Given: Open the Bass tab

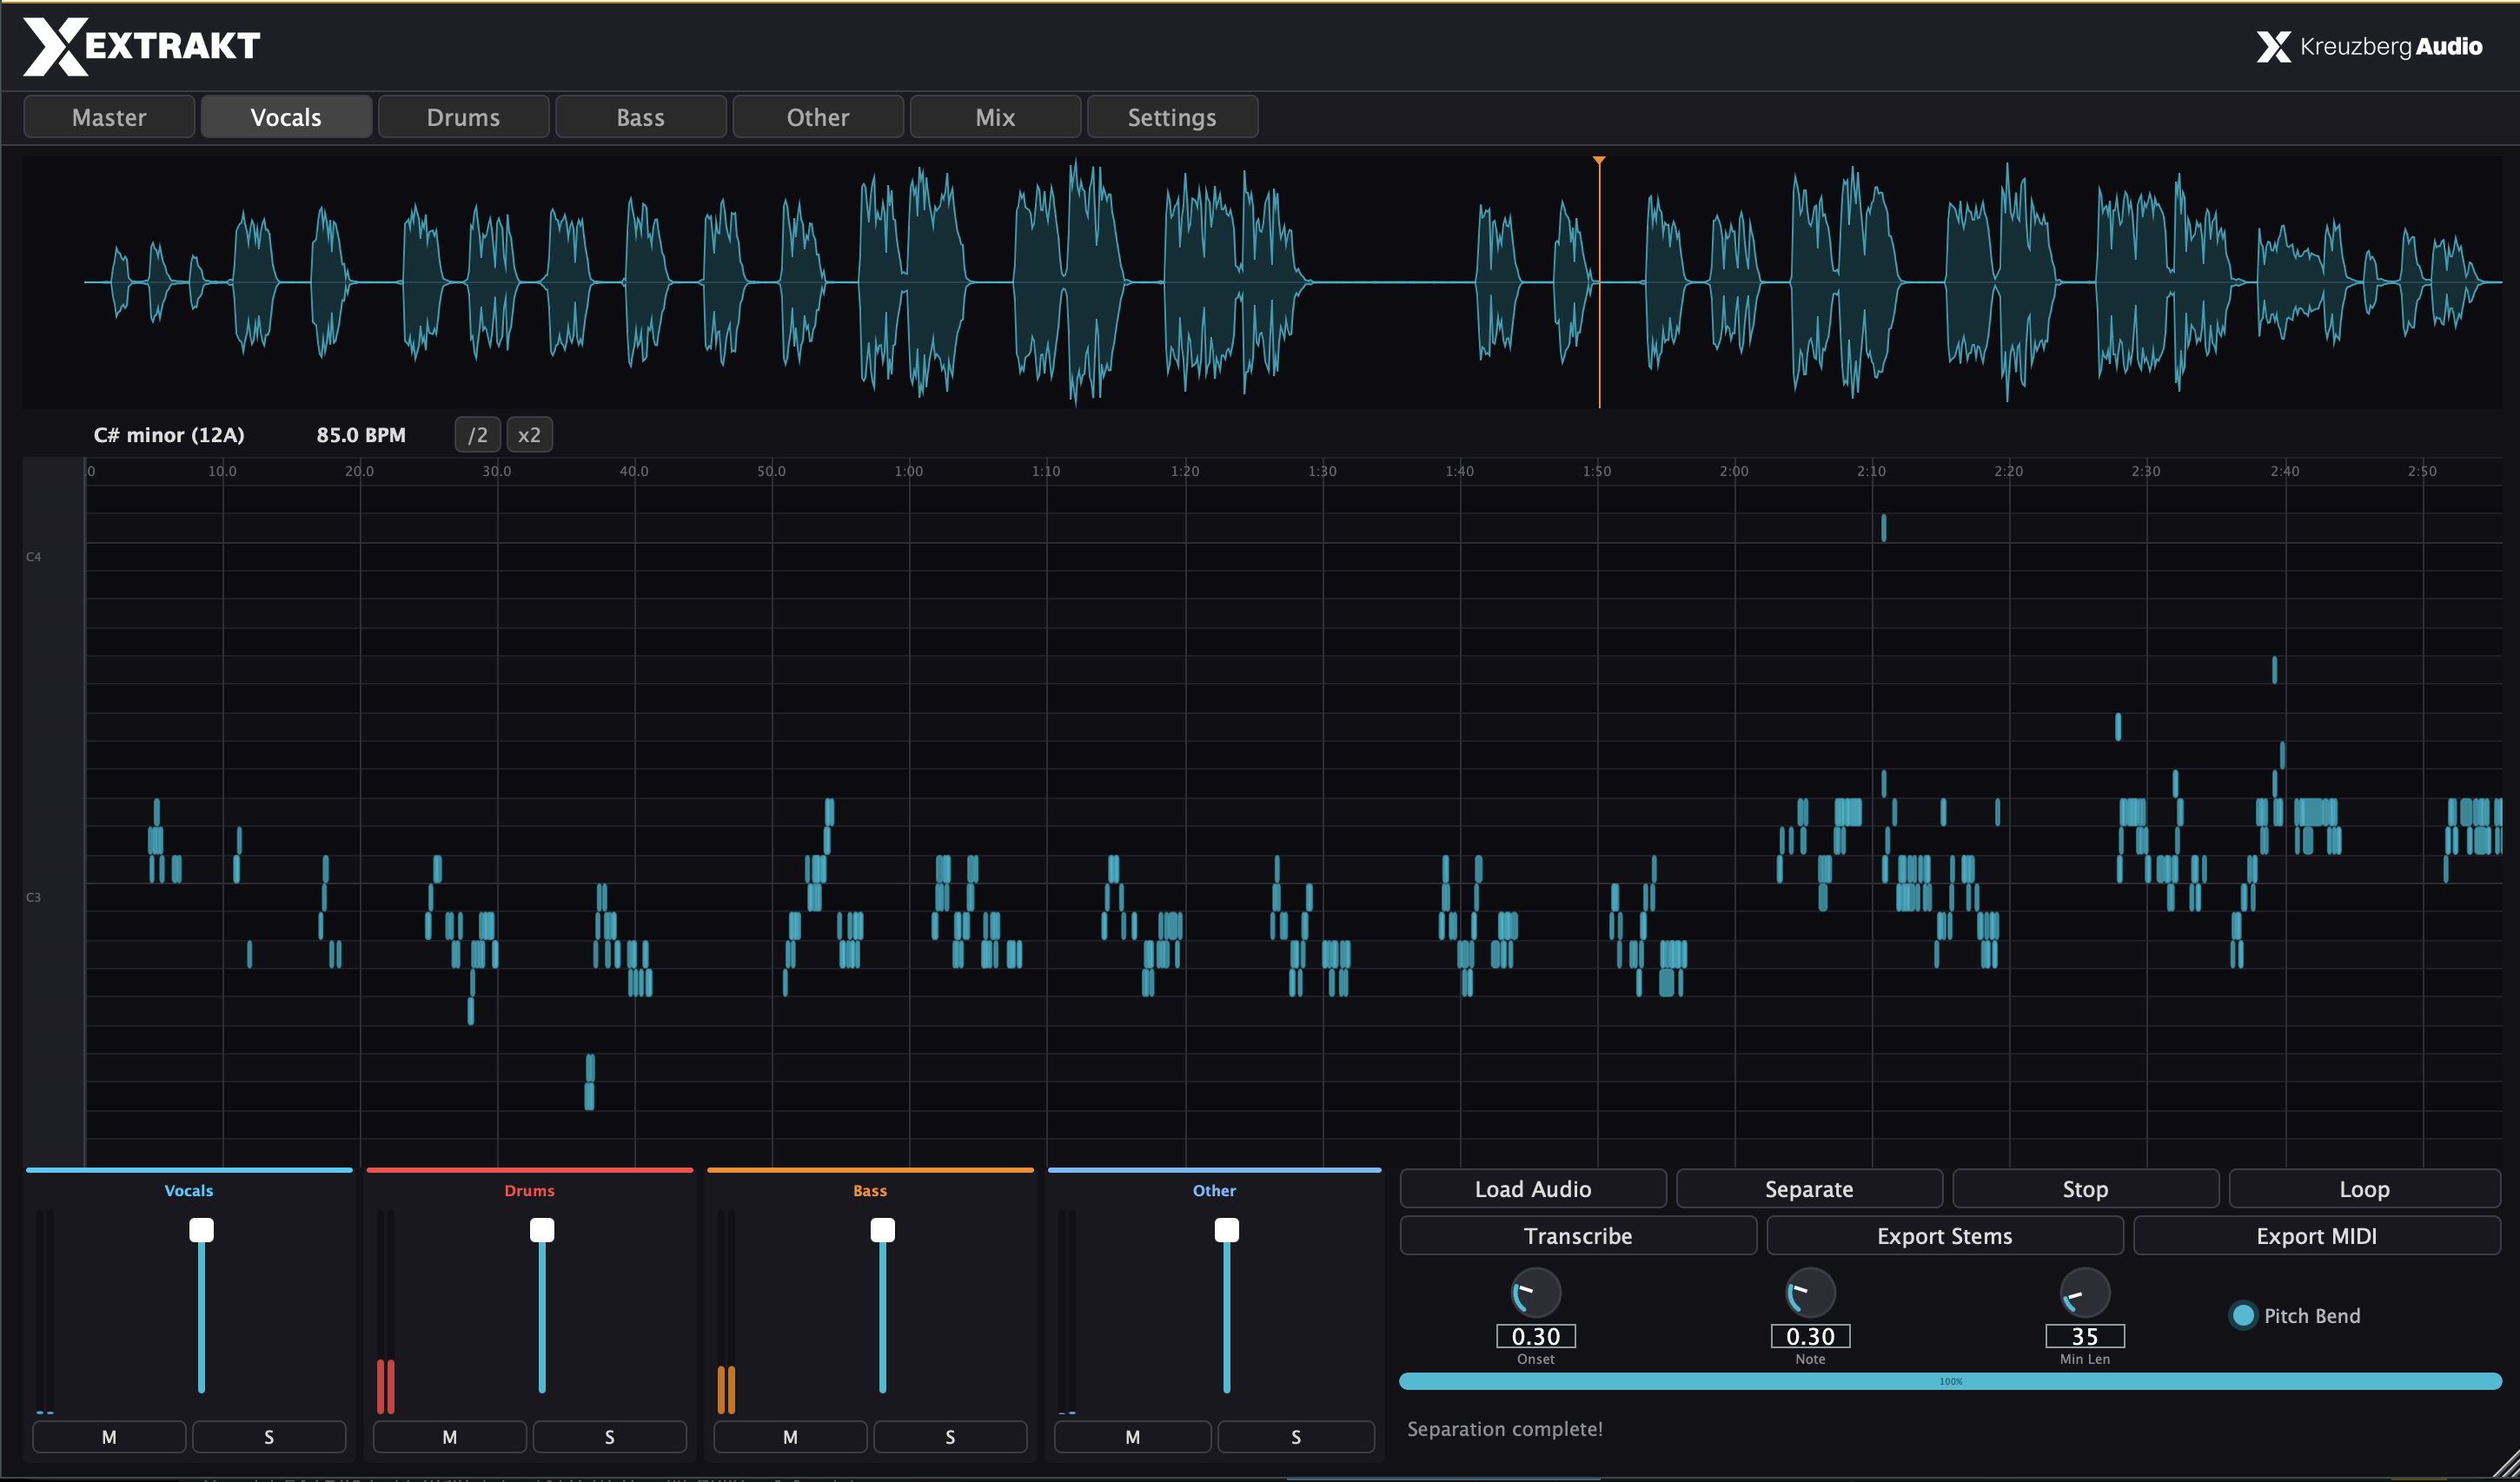Looking at the screenshot, I should click(641, 117).
